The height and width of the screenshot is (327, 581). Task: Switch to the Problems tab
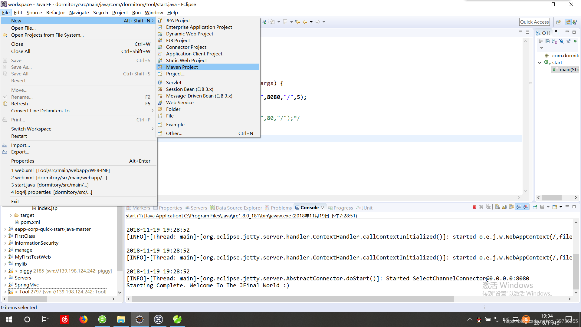coord(278,208)
